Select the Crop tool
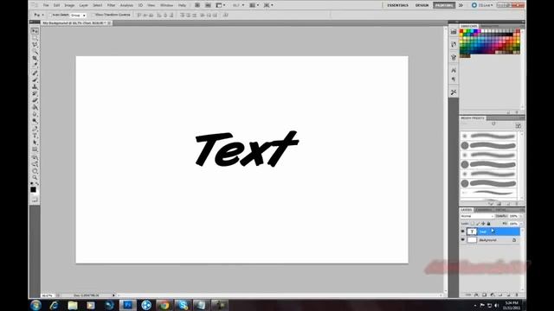Viewport: 554px width, 311px height. click(x=35, y=58)
